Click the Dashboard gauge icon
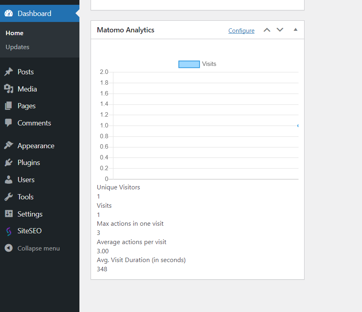This screenshot has width=362, height=312. [x=9, y=14]
